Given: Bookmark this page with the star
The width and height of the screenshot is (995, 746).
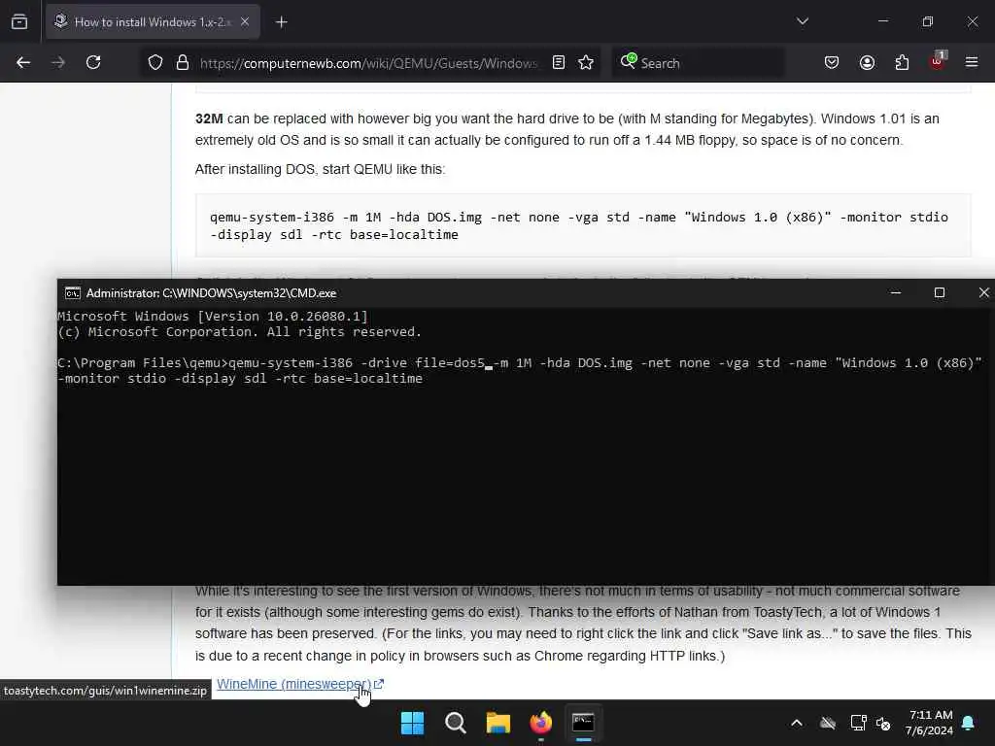Looking at the screenshot, I should click(586, 62).
